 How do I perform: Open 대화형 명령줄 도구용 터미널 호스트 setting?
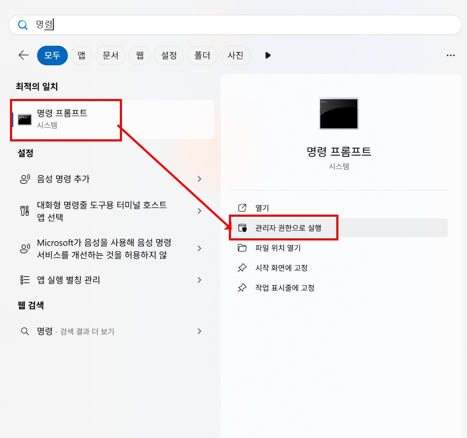coord(102,211)
